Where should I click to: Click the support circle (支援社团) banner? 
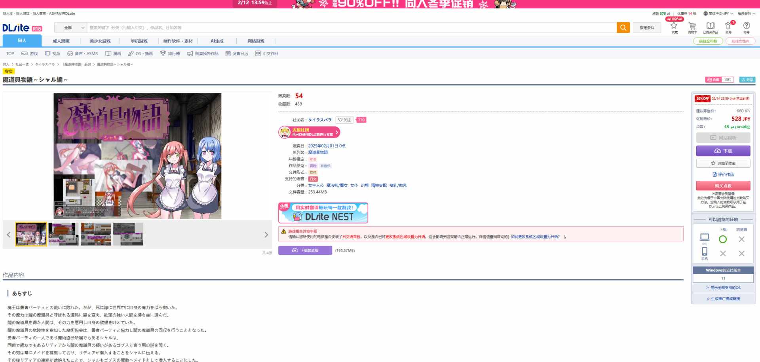[309, 132]
